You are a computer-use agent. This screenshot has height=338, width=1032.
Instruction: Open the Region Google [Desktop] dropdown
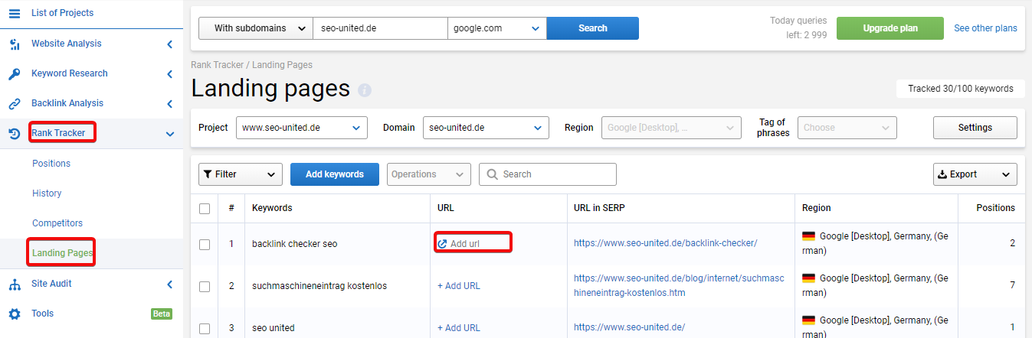(x=671, y=128)
